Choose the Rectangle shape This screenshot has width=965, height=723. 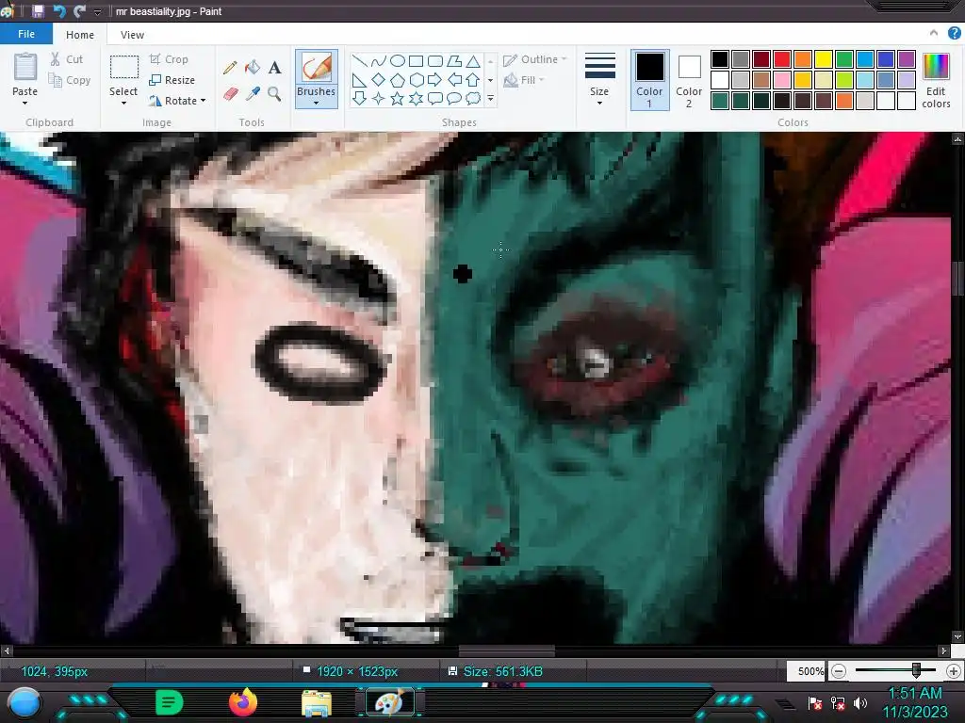coord(416,61)
